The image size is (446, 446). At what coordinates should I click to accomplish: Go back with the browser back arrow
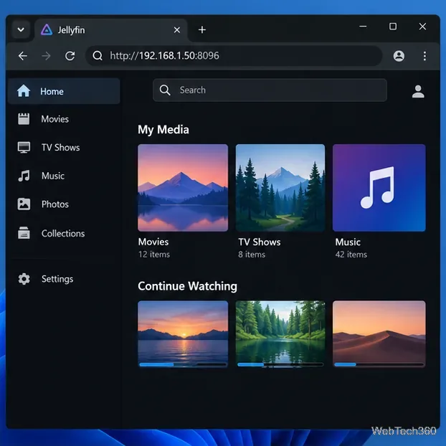pyautogui.click(x=23, y=56)
